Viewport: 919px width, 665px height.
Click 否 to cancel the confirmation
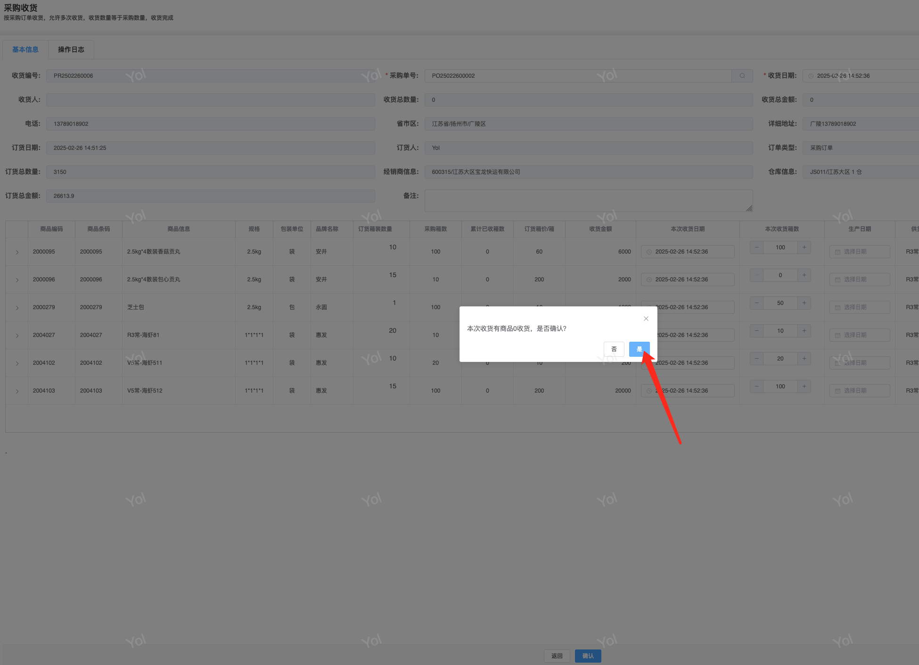[614, 349]
